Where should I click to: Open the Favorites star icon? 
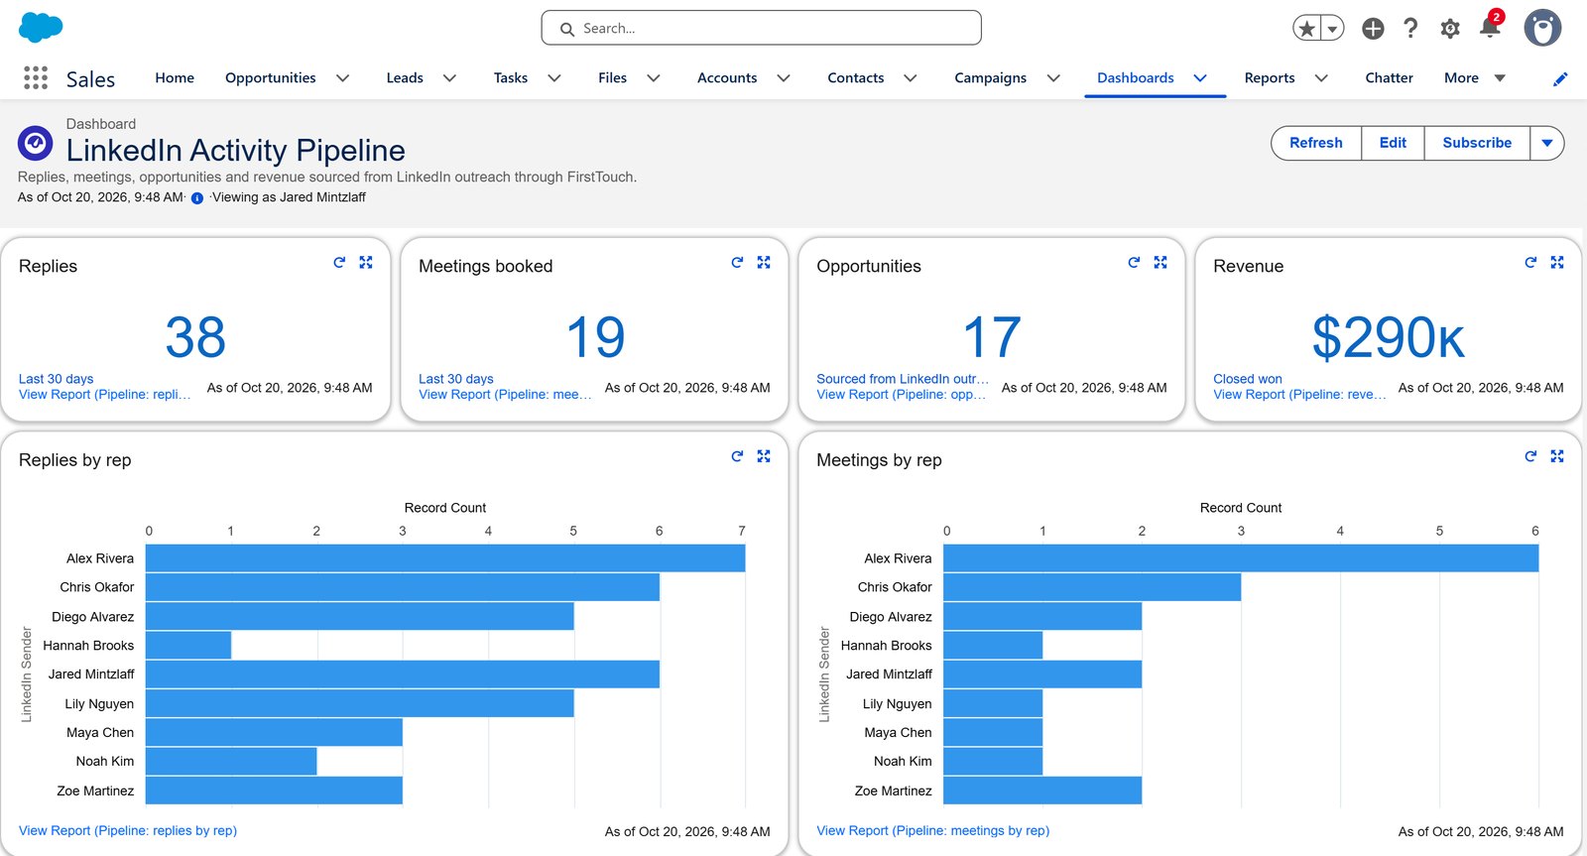1307,29
